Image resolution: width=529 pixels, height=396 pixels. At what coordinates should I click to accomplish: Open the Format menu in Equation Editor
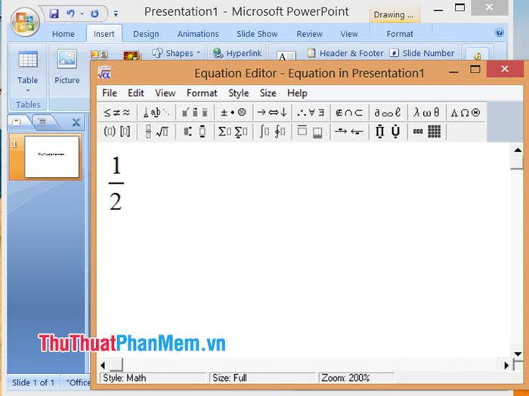pyautogui.click(x=202, y=93)
